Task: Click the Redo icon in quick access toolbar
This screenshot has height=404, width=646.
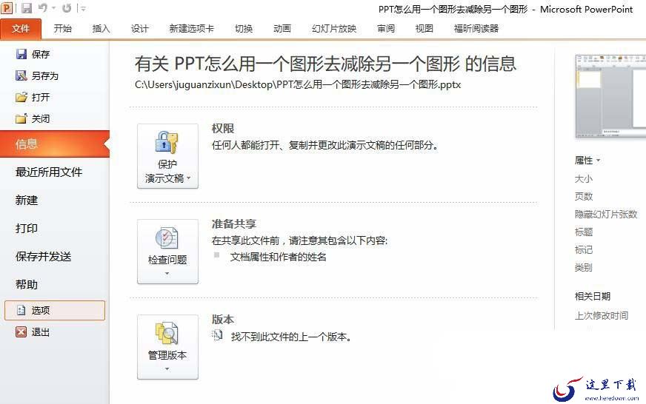Action: coord(67,8)
